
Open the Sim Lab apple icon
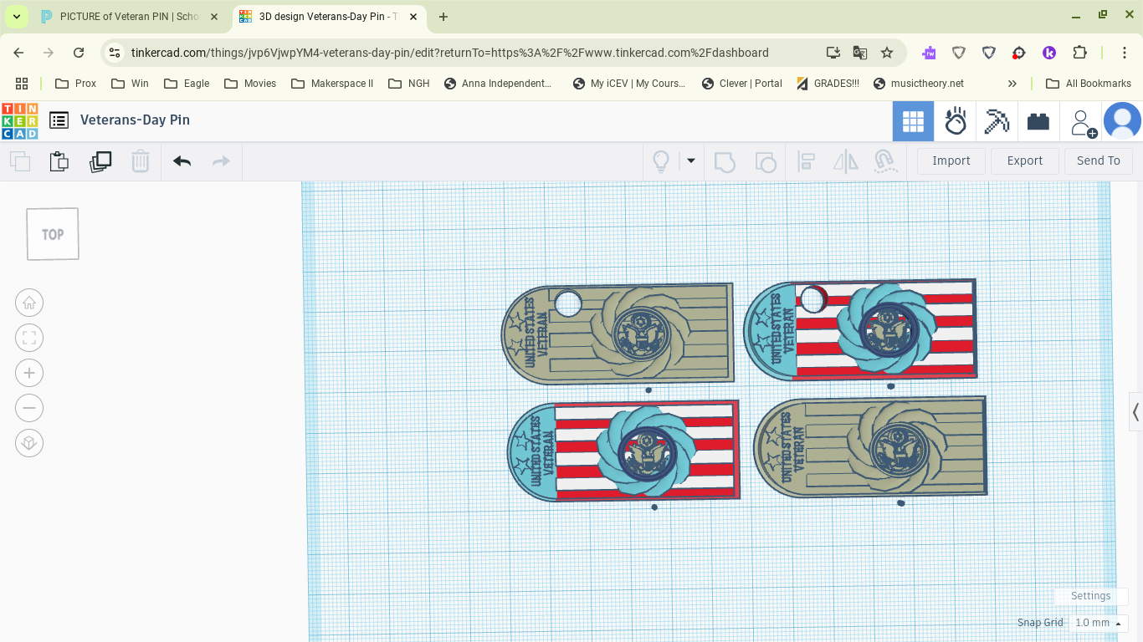[x=956, y=122]
